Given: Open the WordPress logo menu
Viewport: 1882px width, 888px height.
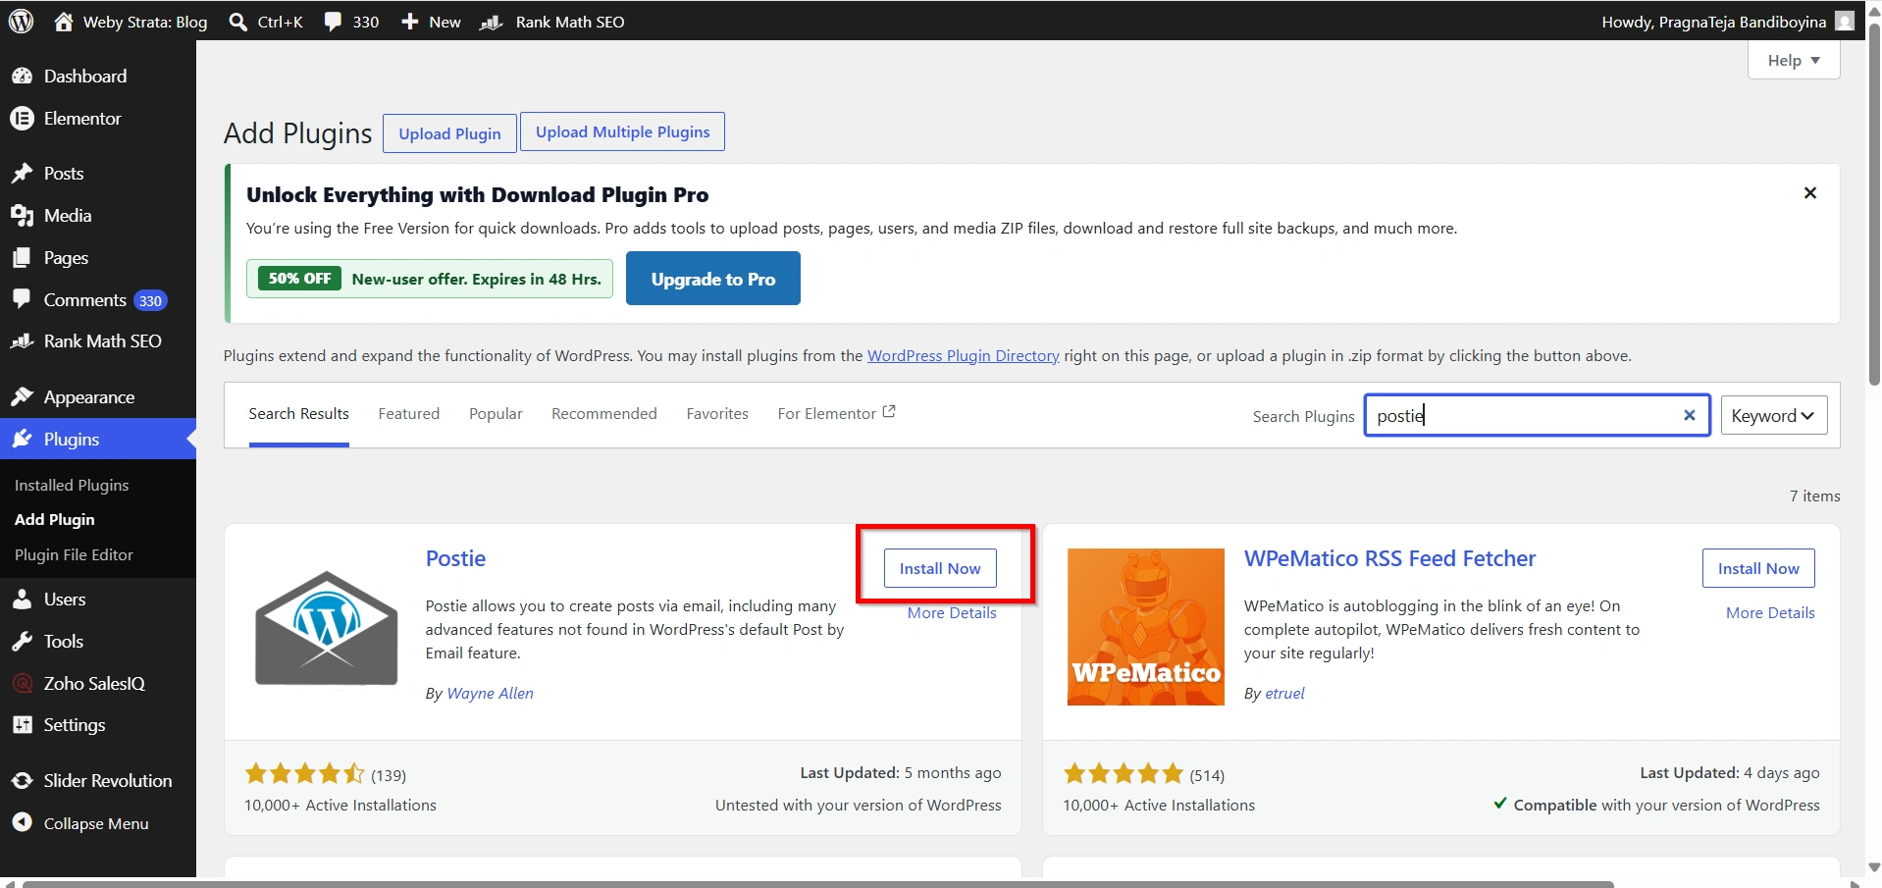Looking at the screenshot, I should 22,21.
